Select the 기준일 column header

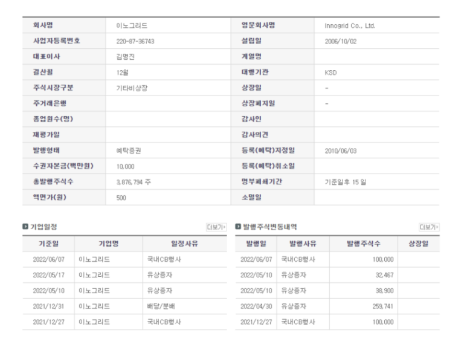(48, 244)
